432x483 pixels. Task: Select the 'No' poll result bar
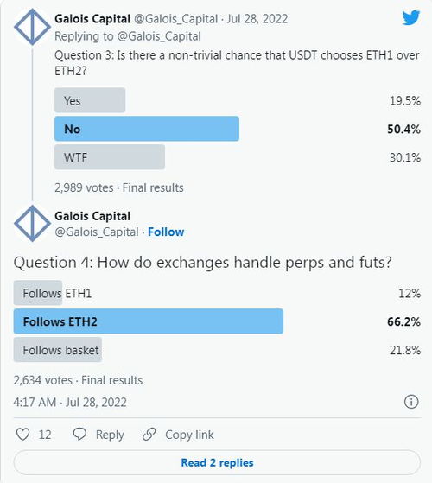[x=147, y=129]
